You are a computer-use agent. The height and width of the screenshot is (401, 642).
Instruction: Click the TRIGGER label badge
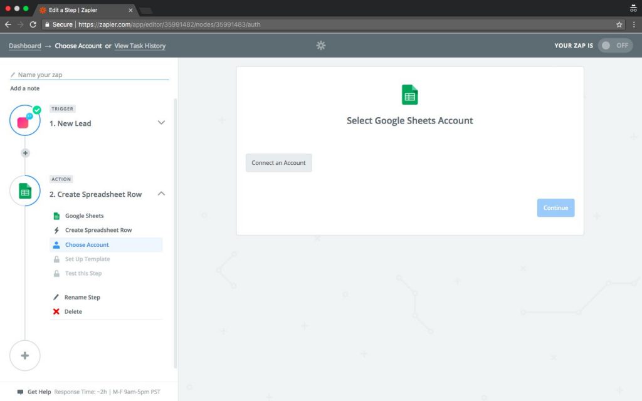tap(62, 109)
